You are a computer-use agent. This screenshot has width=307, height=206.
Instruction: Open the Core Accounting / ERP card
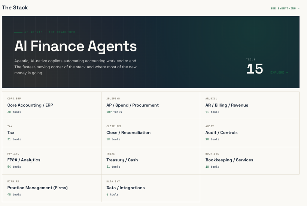[52, 105]
